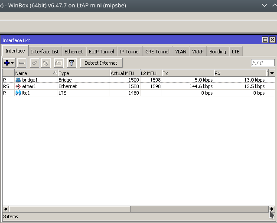Click the 144.6 kbps Tx value
This screenshot has width=277, height=223.
(x=201, y=86)
